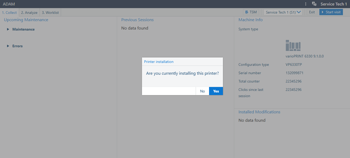Click the language translation icon
Viewport: 350px width, 158px height.
tap(314, 4)
